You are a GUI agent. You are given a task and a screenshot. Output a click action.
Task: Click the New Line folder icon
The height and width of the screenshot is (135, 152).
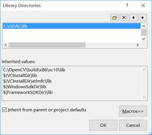coord(115,18)
